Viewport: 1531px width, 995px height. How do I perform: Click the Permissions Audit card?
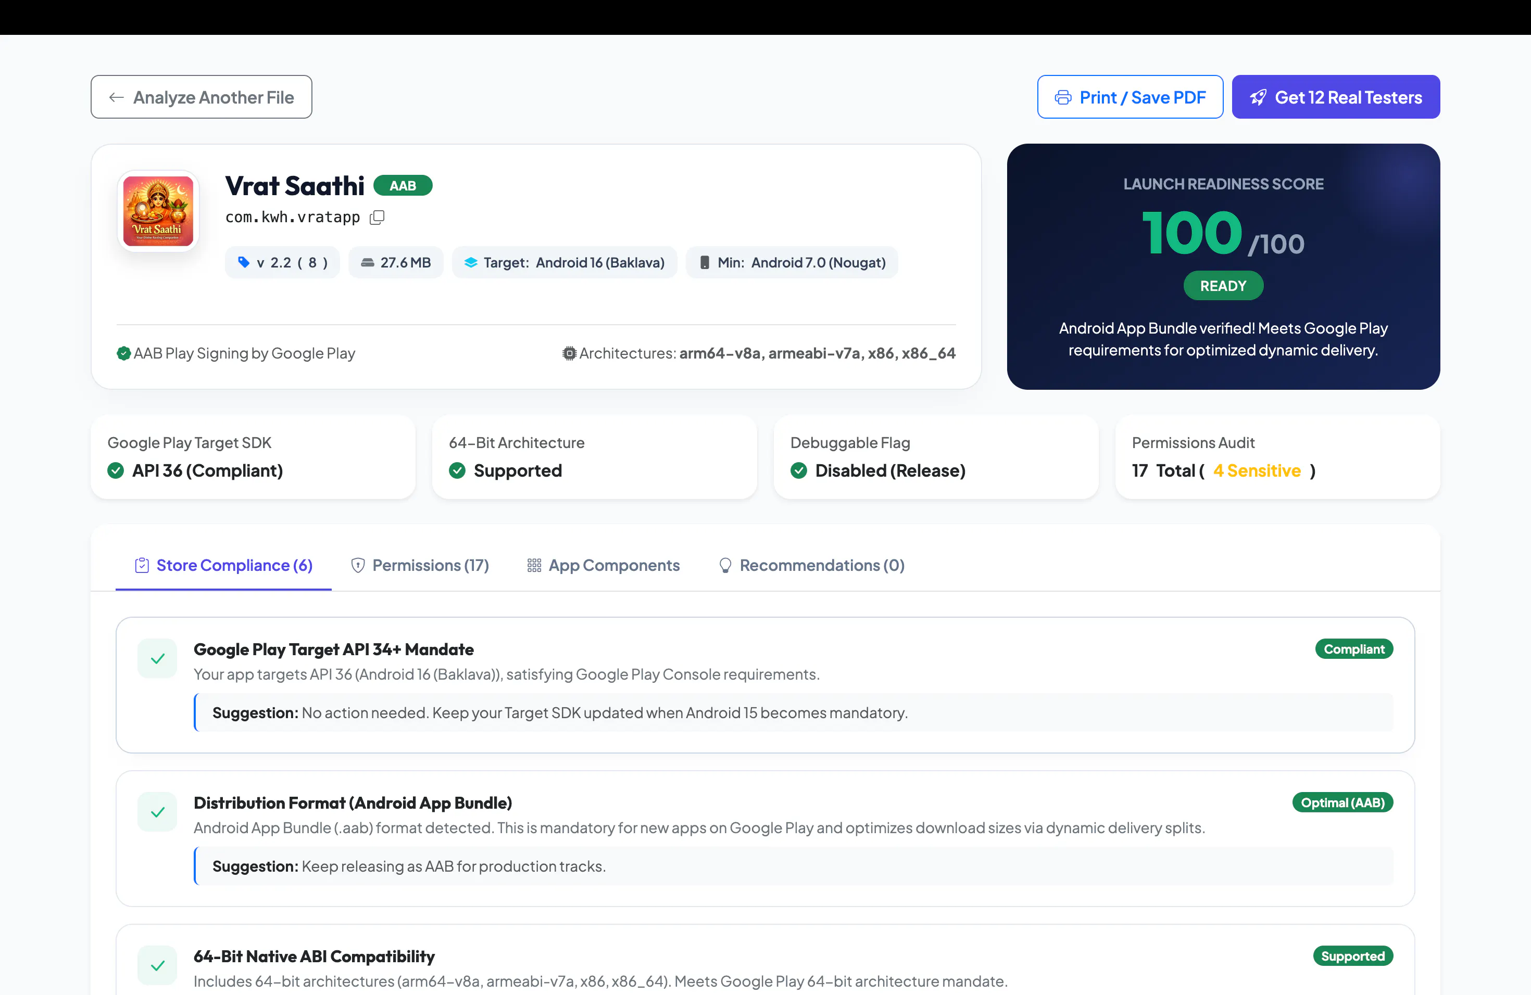(x=1277, y=457)
